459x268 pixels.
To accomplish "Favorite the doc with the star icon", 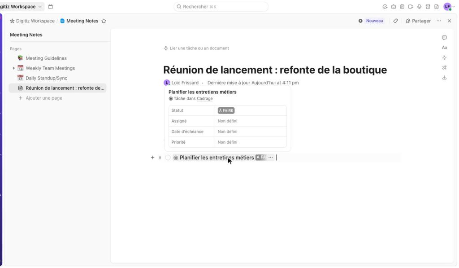I will point(104,21).
